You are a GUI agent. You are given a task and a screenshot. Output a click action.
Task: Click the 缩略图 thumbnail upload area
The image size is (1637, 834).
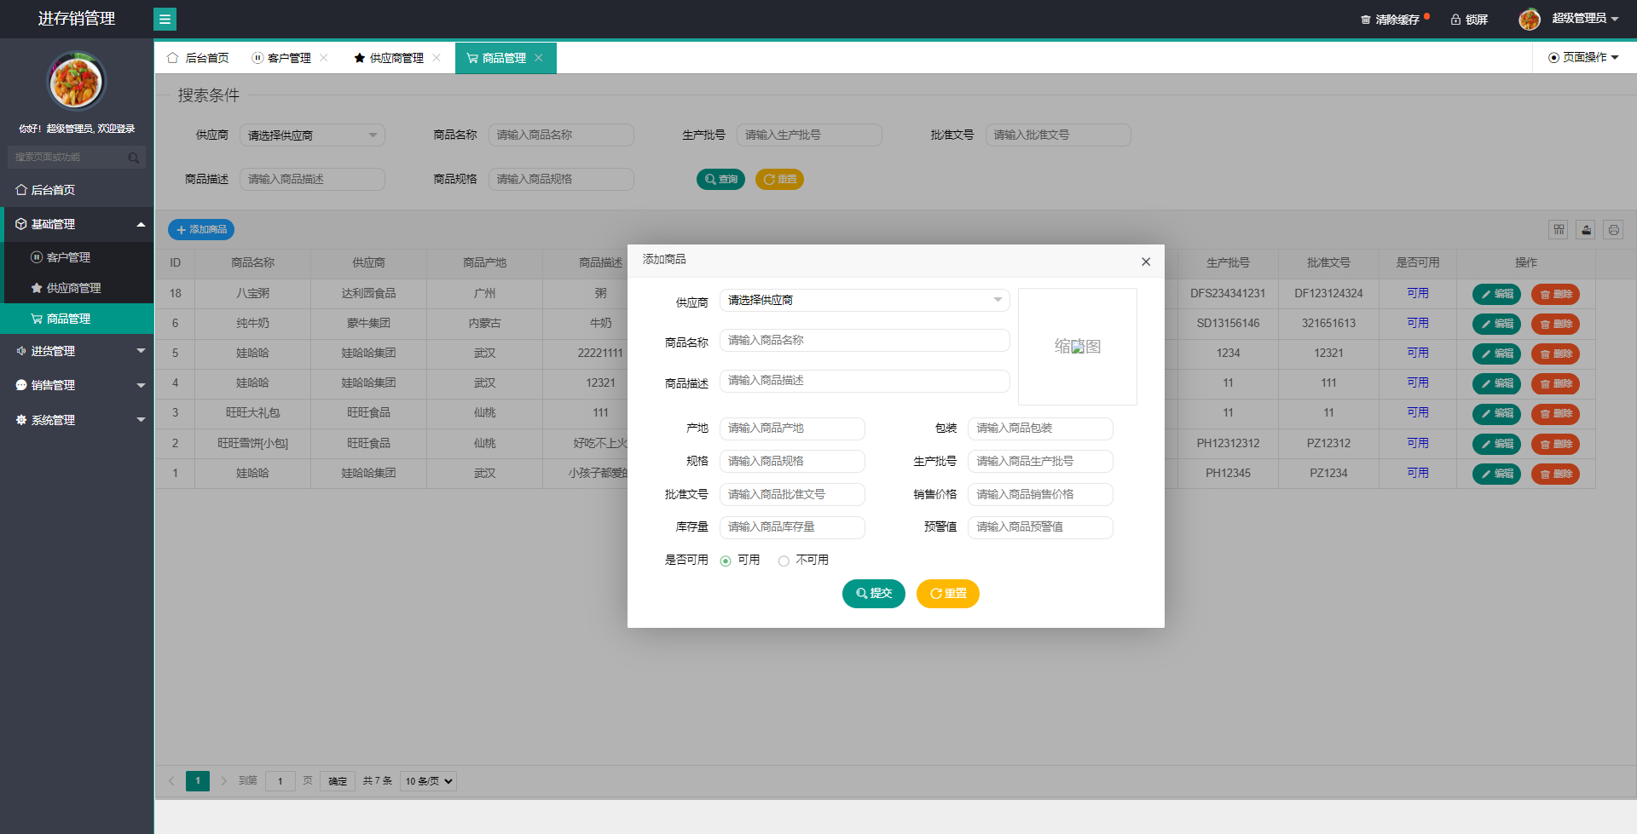tap(1077, 346)
